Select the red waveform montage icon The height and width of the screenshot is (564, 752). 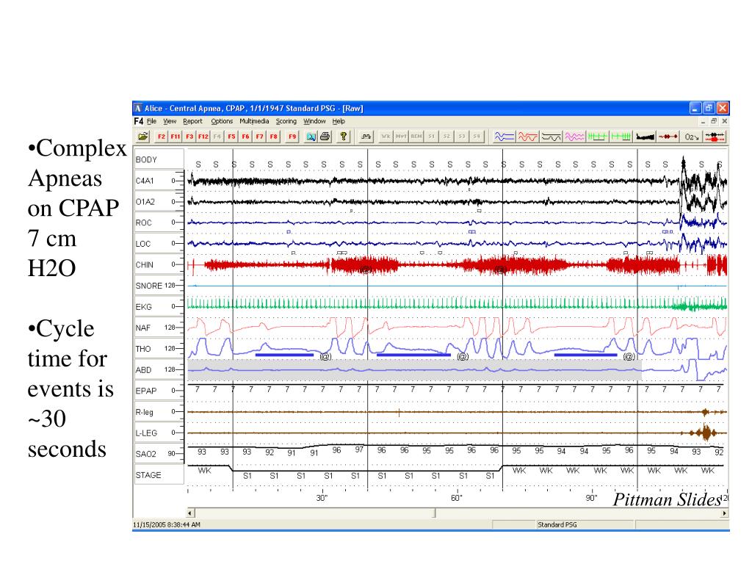tap(527, 137)
